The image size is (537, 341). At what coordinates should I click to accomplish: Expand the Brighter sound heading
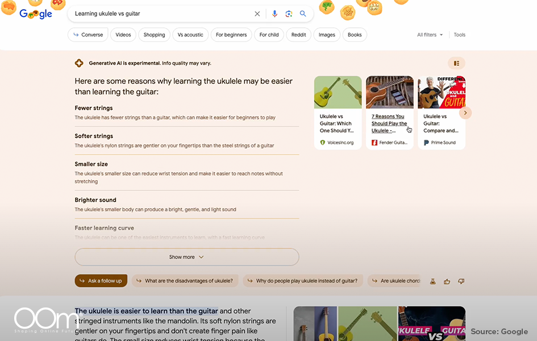coord(95,200)
